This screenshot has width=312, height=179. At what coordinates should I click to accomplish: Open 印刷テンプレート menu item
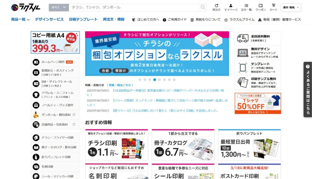point(83,19)
